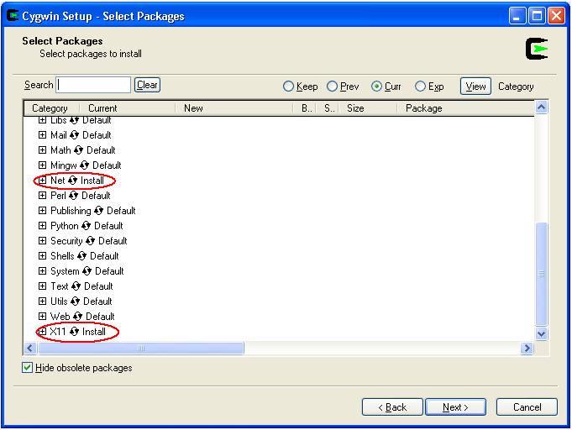Click the cycle icon next to Net
The height and width of the screenshot is (430, 572).
point(72,181)
